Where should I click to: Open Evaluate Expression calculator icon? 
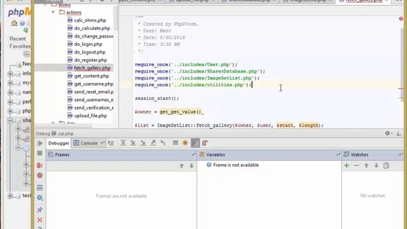tap(176, 143)
